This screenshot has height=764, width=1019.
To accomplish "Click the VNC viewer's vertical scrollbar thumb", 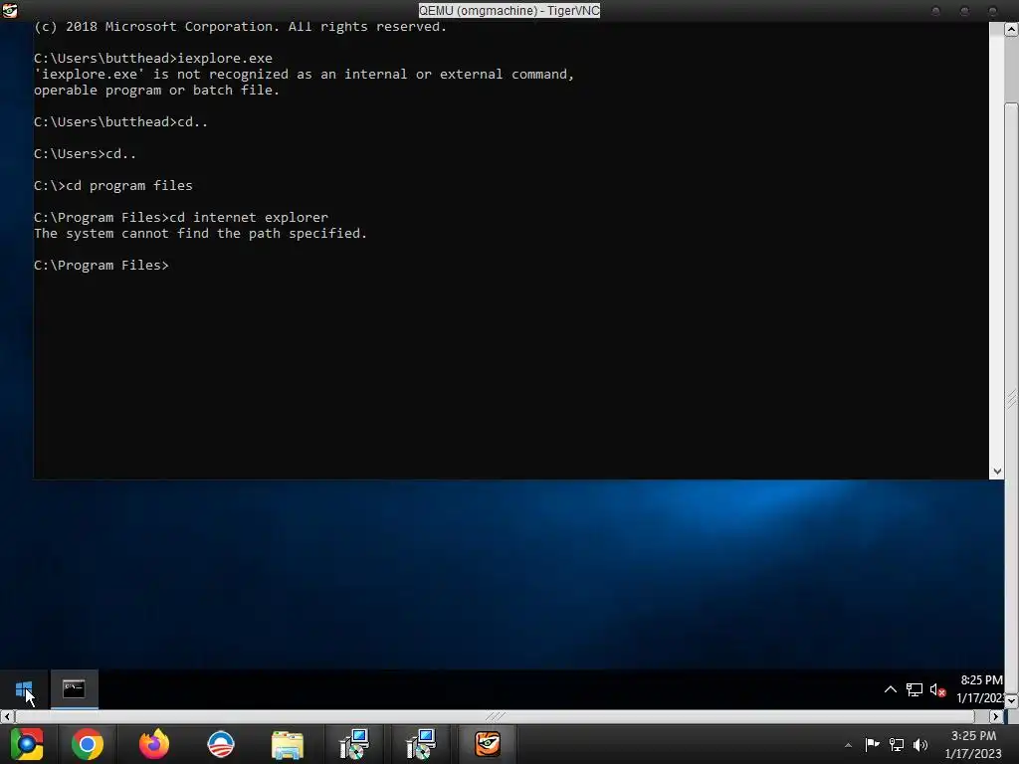I will point(1012,399).
